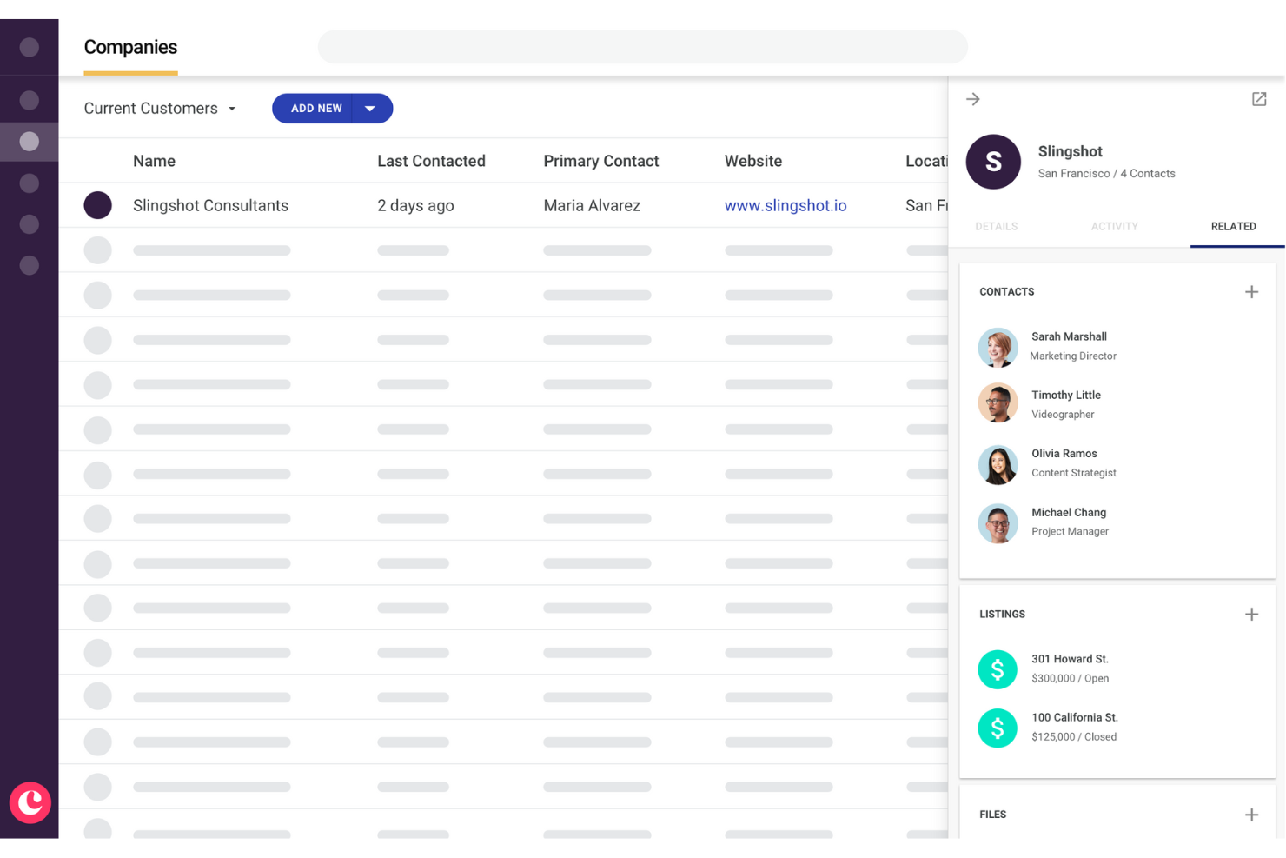Click the topmost sidebar navigation icon
Image resolution: width=1286 pixels, height=858 pixels.
coord(30,46)
